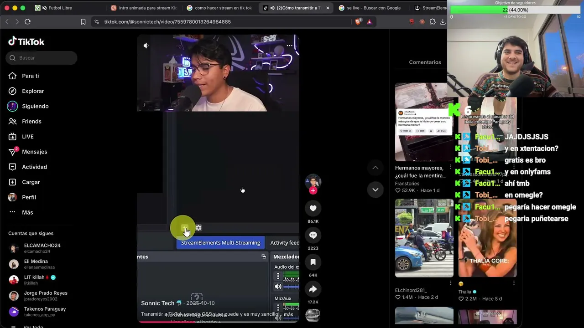Like the Thalia video with 2.2M

(461, 299)
